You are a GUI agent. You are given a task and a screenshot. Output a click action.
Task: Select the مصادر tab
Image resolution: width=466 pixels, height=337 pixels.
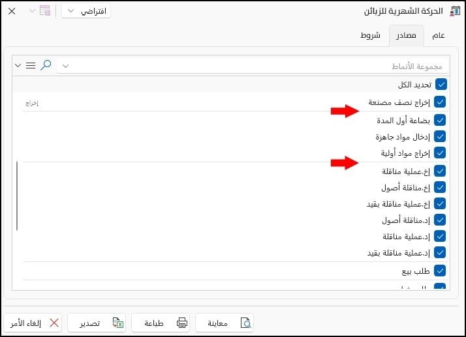point(406,36)
